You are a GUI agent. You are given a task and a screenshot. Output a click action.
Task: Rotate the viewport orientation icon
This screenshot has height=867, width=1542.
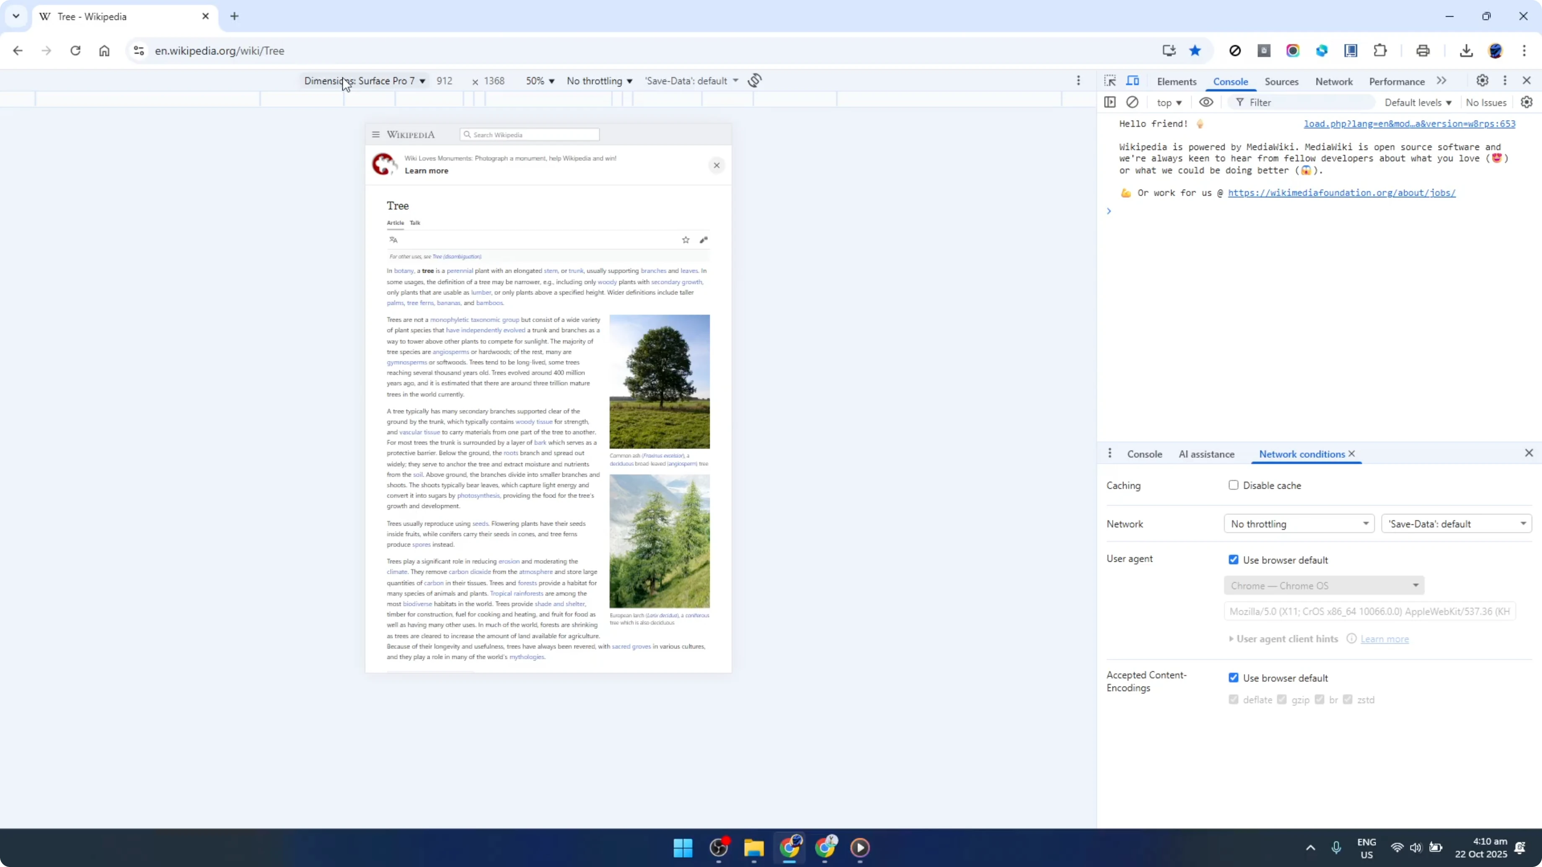(x=755, y=80)
